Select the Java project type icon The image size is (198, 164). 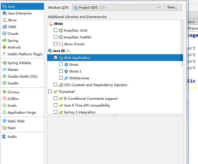(x=4, y=7)
